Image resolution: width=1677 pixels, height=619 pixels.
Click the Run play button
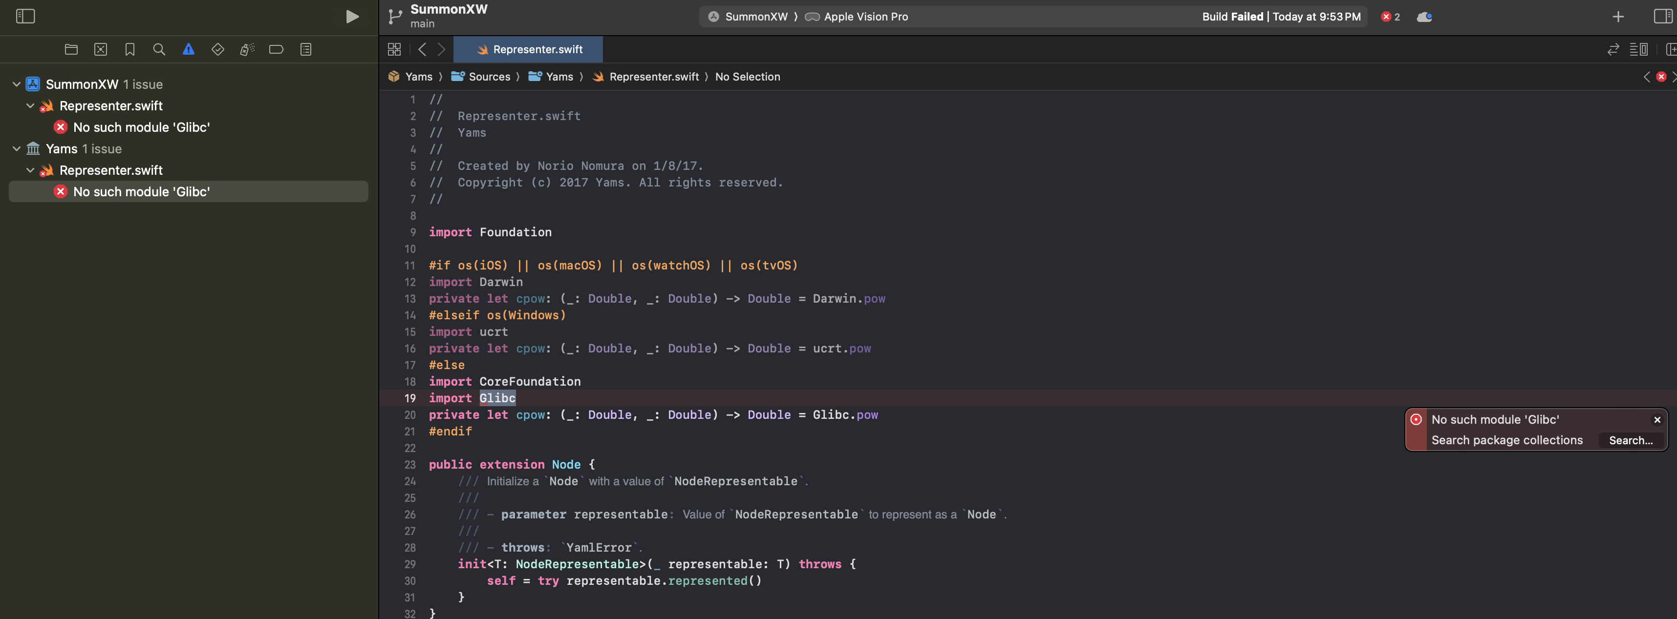tap(351, 16)
